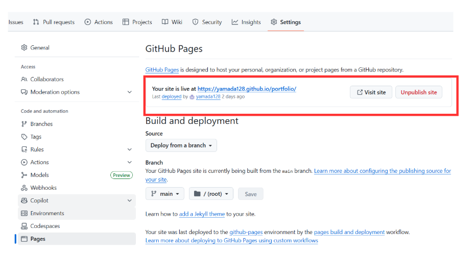This screenshot has width=473, height=257.
Task: View the Insights tab
Action: tap(246, 22)
